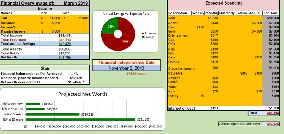Click the Projected Net Worth chart title
The image size is (284, 134).
click(x=82, y=94)
